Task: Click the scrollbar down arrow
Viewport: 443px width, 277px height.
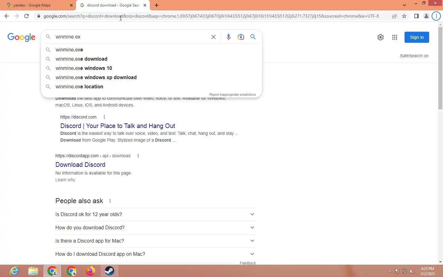Action: click(x=440, y=262)
